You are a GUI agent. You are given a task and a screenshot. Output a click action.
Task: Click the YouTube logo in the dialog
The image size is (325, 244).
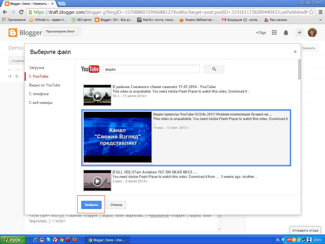(x=90, y=69)
